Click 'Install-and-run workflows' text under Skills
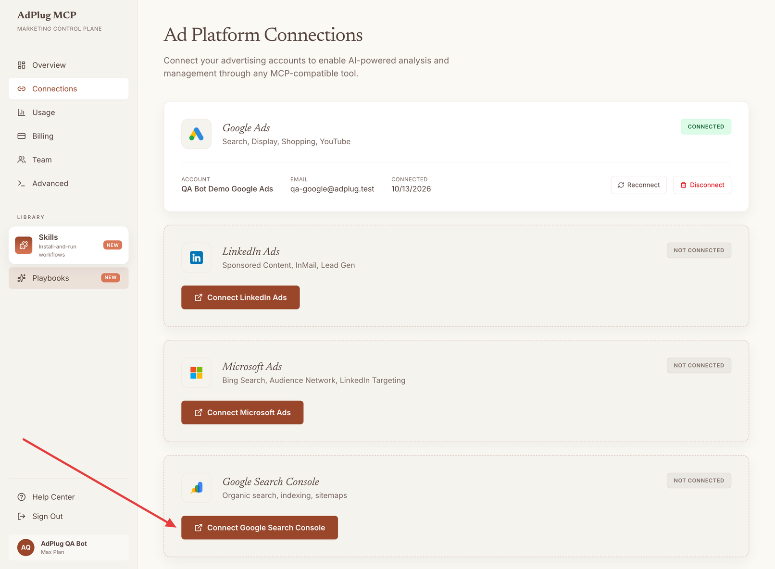Viewport: 775px width, 569px height. [58, 251]
